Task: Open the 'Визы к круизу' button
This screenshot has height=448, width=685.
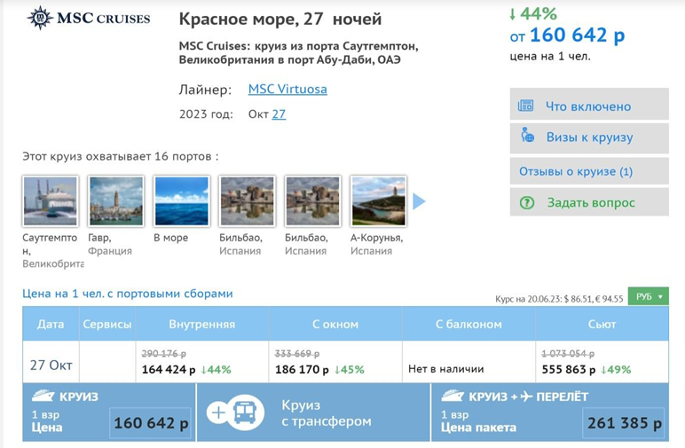Action: point(589,138)
